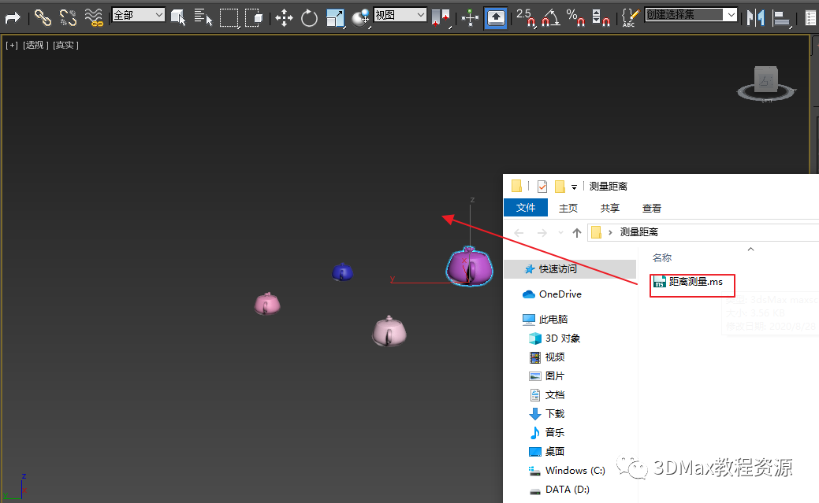Click the Mirror tool icon
Viewport: 819px width, 503px height.
click(755, 16)
